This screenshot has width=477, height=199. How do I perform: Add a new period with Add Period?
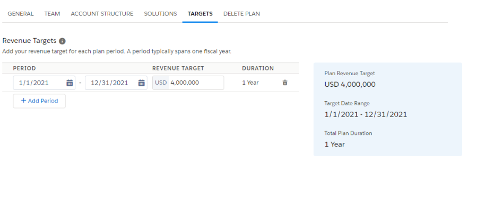[x=39, y=101]
